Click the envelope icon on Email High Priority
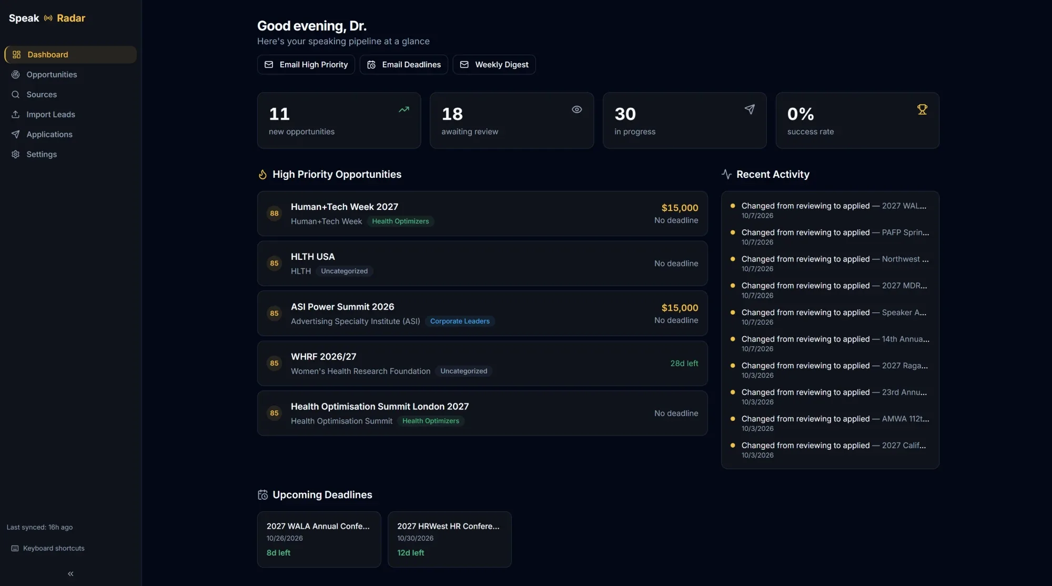This screenshot has height=586, width=1052. point(269,65)
